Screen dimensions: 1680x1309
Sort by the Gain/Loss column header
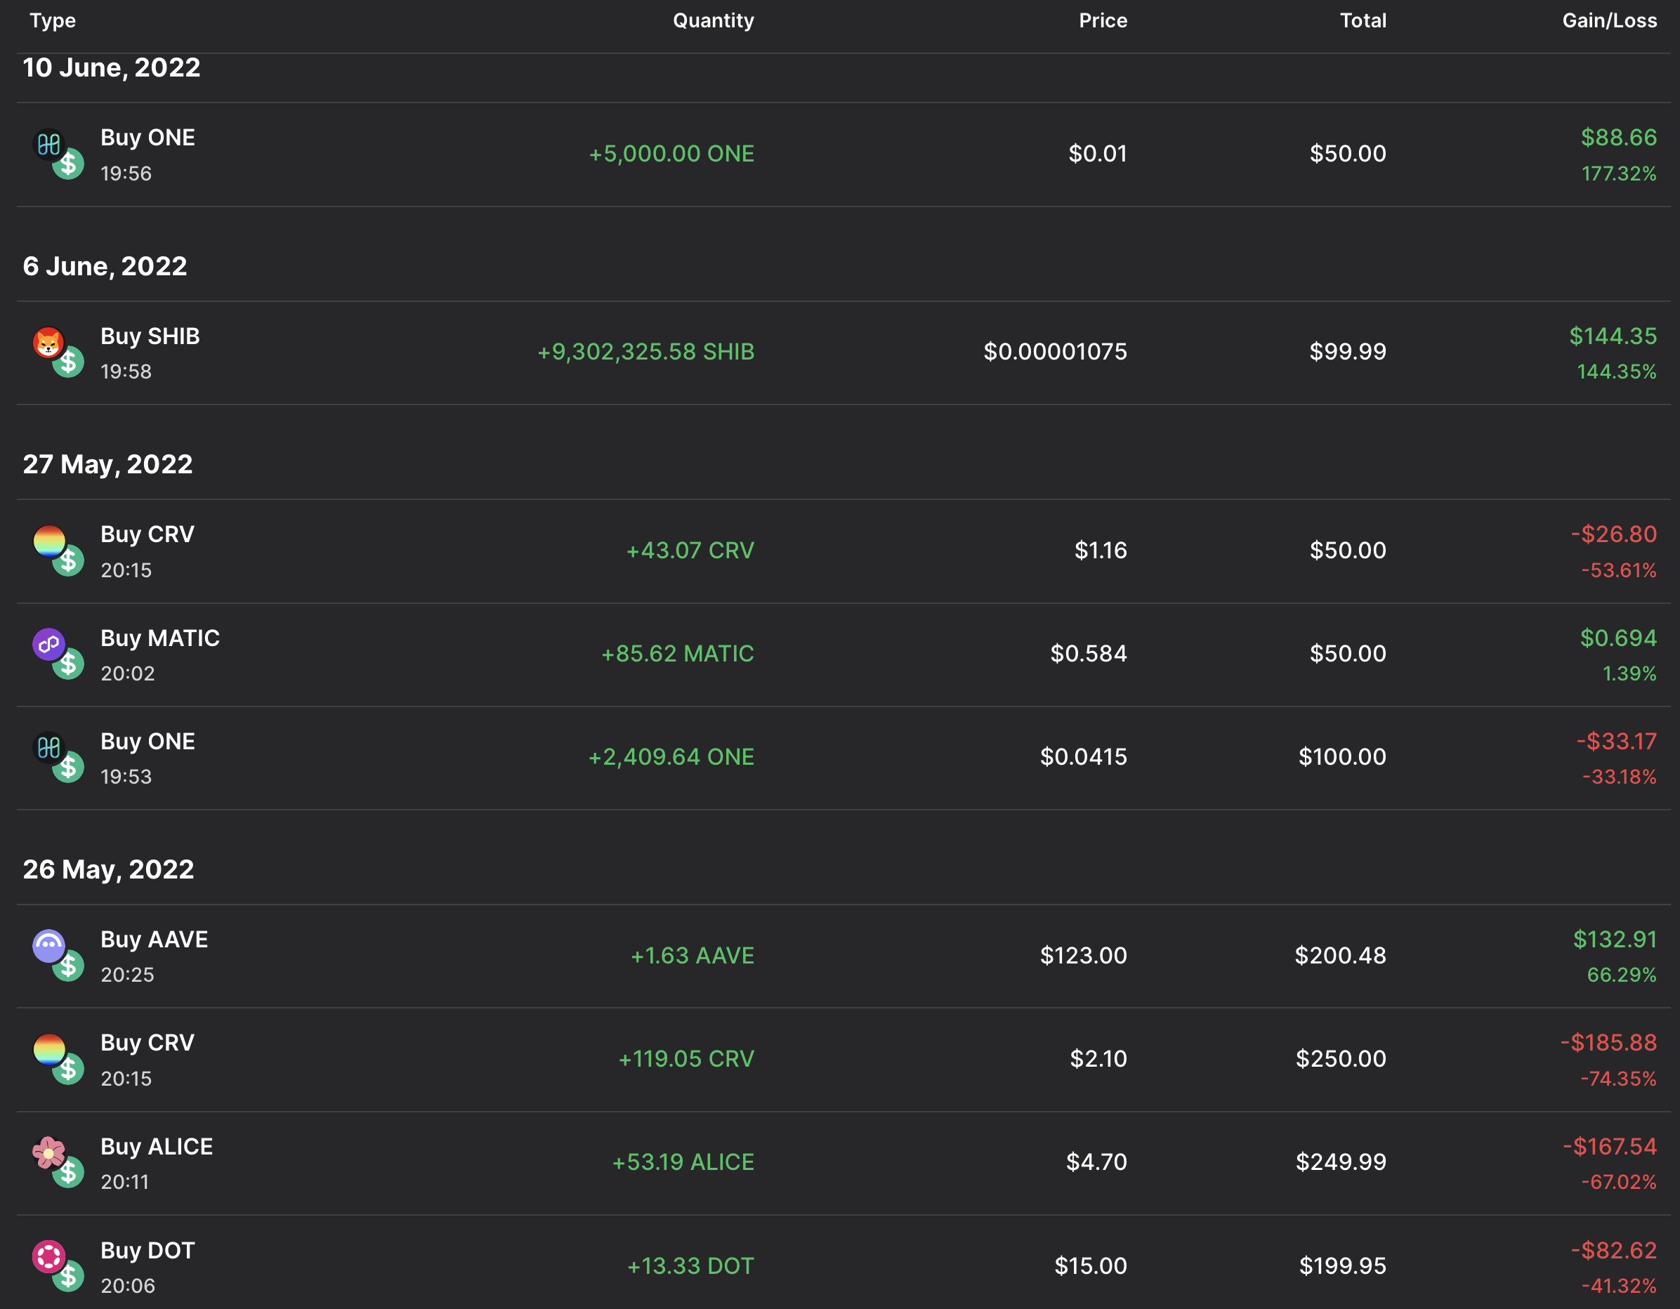point(1608,21)
